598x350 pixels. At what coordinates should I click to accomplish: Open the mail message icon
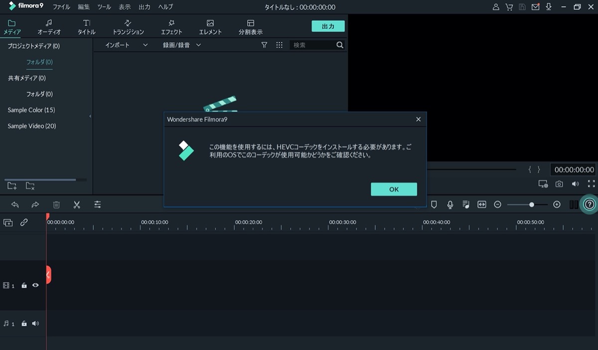coord(536,7)
